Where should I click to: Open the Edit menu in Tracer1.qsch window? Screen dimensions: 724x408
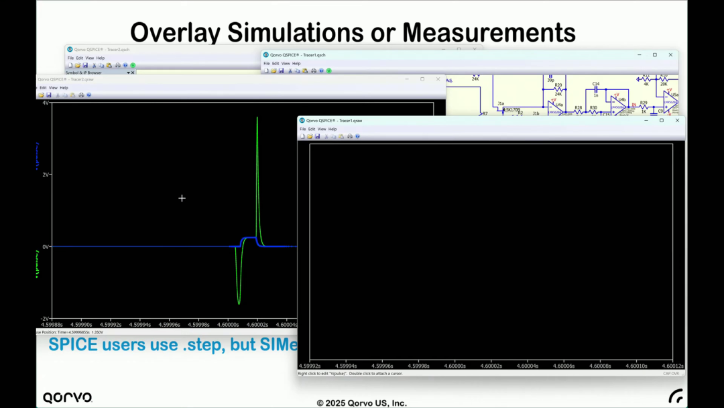(276, 64)
